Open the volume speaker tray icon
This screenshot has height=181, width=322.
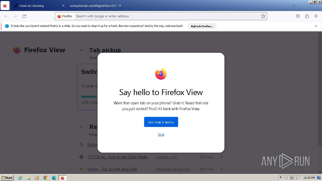coord(286,178)
